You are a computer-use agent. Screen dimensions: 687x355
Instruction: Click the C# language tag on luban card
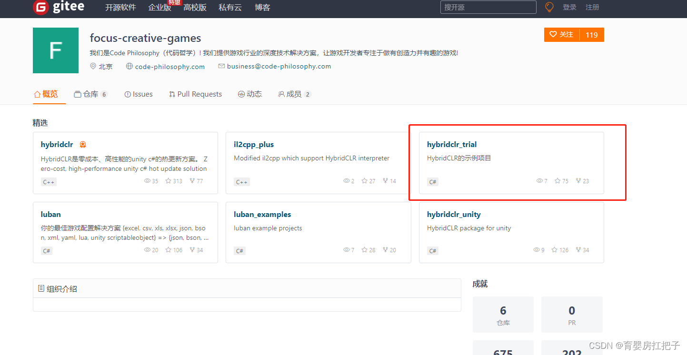click(47, 251)
